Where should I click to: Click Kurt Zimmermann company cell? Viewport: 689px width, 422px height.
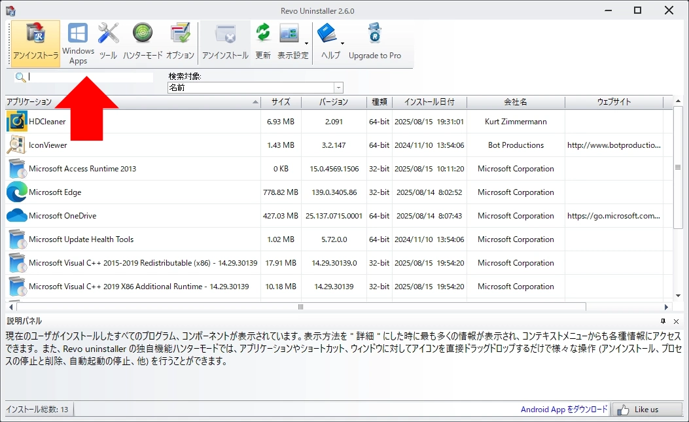(516, 121)
